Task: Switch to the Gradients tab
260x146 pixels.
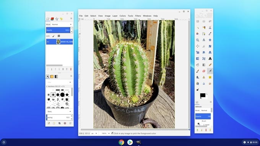Action: pyautogui.click(x=56, y=77)
